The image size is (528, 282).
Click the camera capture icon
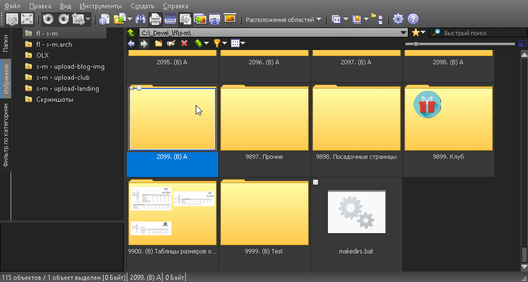(214, 19)
